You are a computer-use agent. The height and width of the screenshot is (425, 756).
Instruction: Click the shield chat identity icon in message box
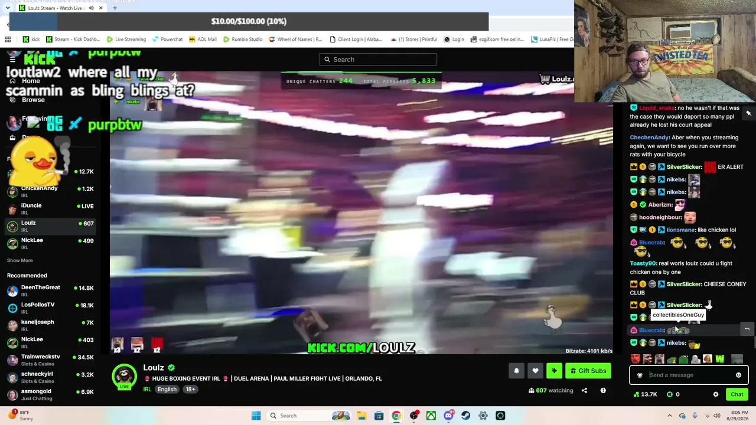[x=640, y=375]
